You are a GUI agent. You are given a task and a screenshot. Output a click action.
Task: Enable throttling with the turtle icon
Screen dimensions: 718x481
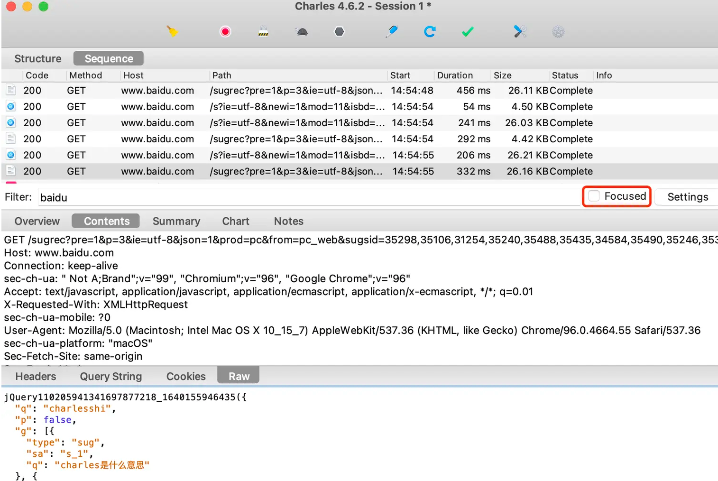(302, 32)
